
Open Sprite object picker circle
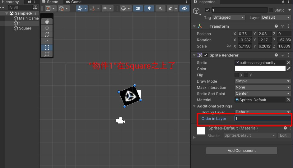tap(288, 62)
